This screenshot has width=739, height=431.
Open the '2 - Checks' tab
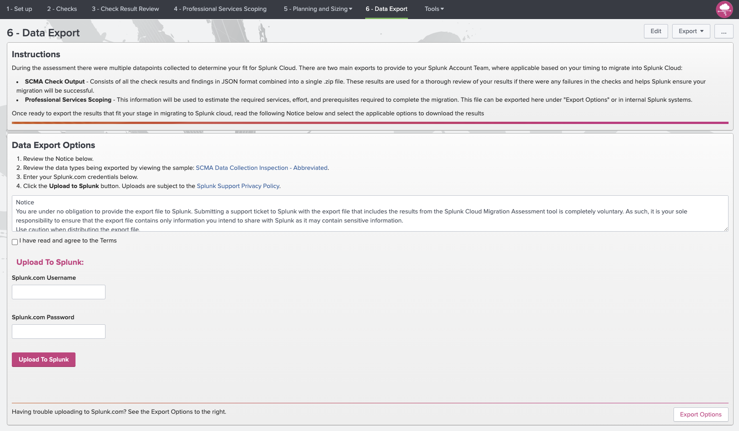coord(62,9)
